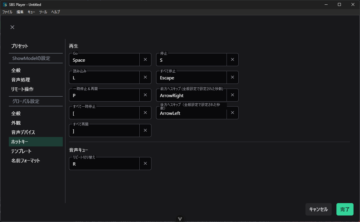Focus the すべて一時停止 field showing [

click(x=104, y=113)
